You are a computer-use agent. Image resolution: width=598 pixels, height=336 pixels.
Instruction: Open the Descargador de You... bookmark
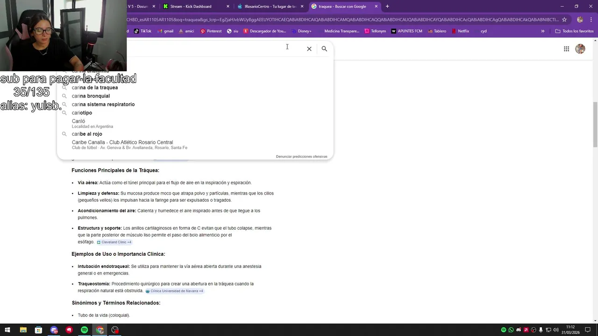(x=264, y=31)
